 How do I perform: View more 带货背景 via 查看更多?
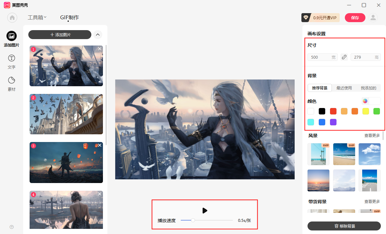pos(372,202)
